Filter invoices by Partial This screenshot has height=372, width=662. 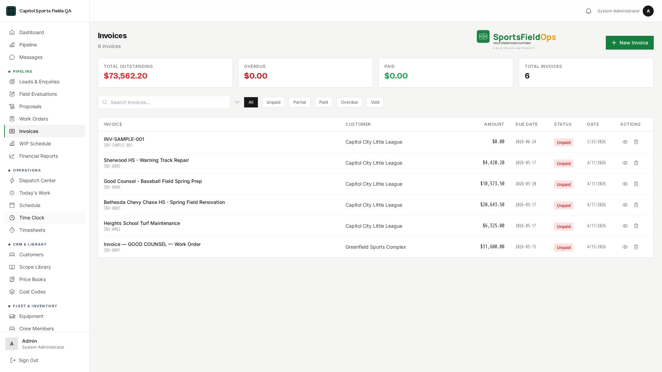[x=300, y=102]
